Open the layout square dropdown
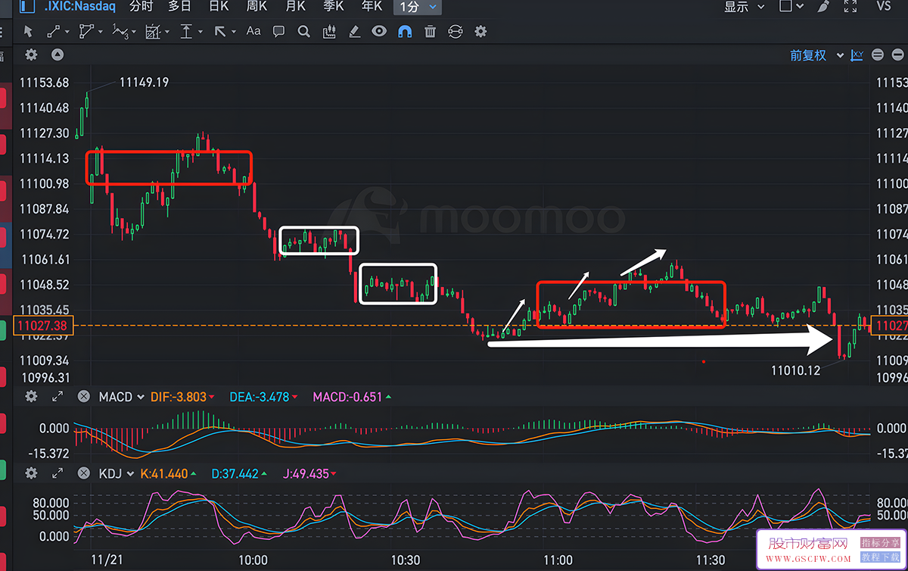Viewport: 908px width, 571px height. click(x=791, y=7)
